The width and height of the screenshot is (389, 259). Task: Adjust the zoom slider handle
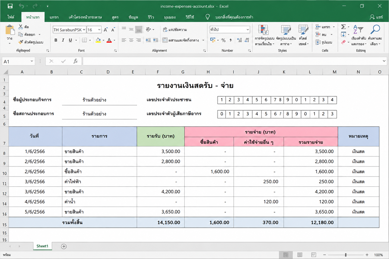point(346,255)
